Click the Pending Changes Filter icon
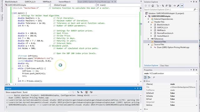This screenshot has height=112, width=200. click(x=158, y=6)
